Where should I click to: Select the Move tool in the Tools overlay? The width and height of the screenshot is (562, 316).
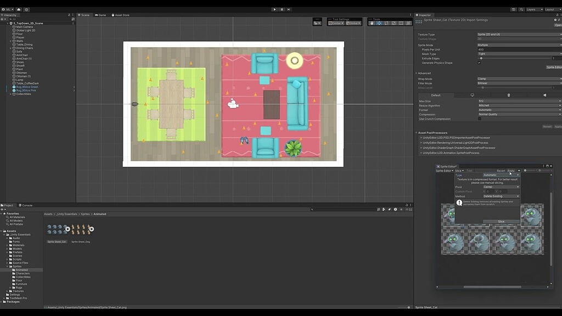tap(379, 22)
